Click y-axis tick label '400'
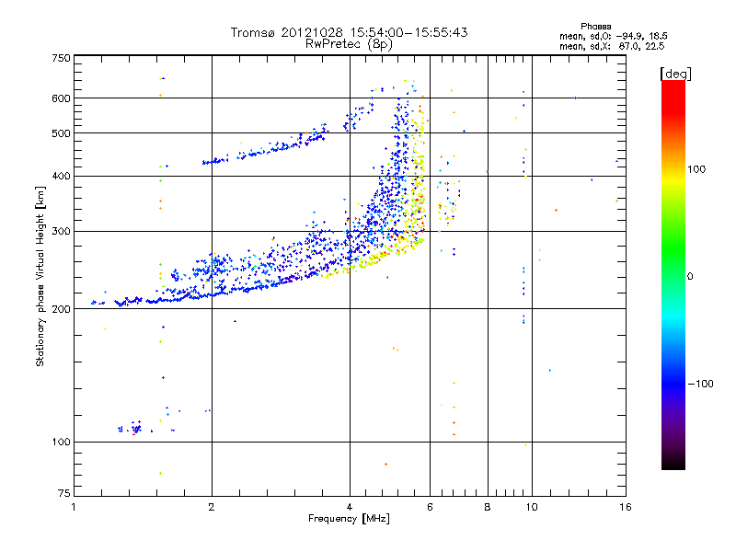 coord(61,176)
